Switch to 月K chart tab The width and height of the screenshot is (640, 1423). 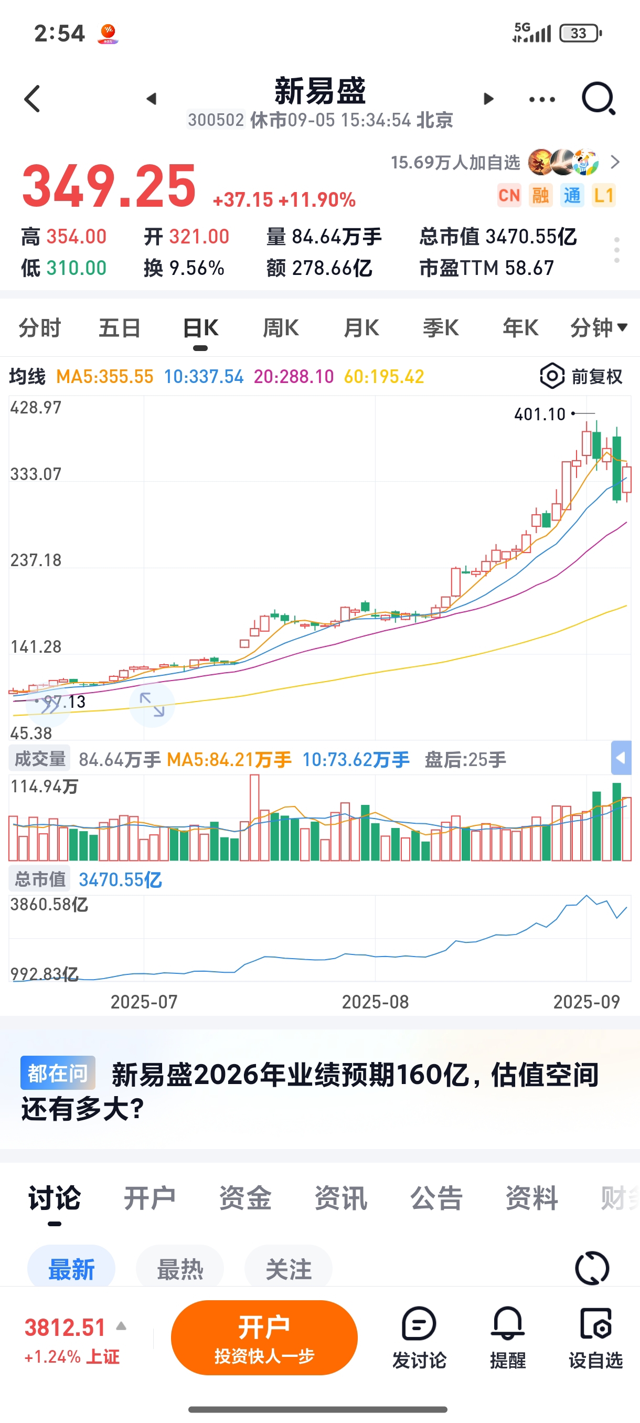point(361,327)
